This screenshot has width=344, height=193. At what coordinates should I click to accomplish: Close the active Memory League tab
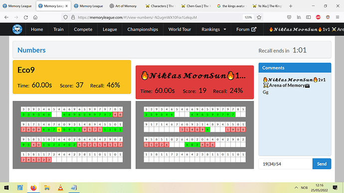[66, 6]
